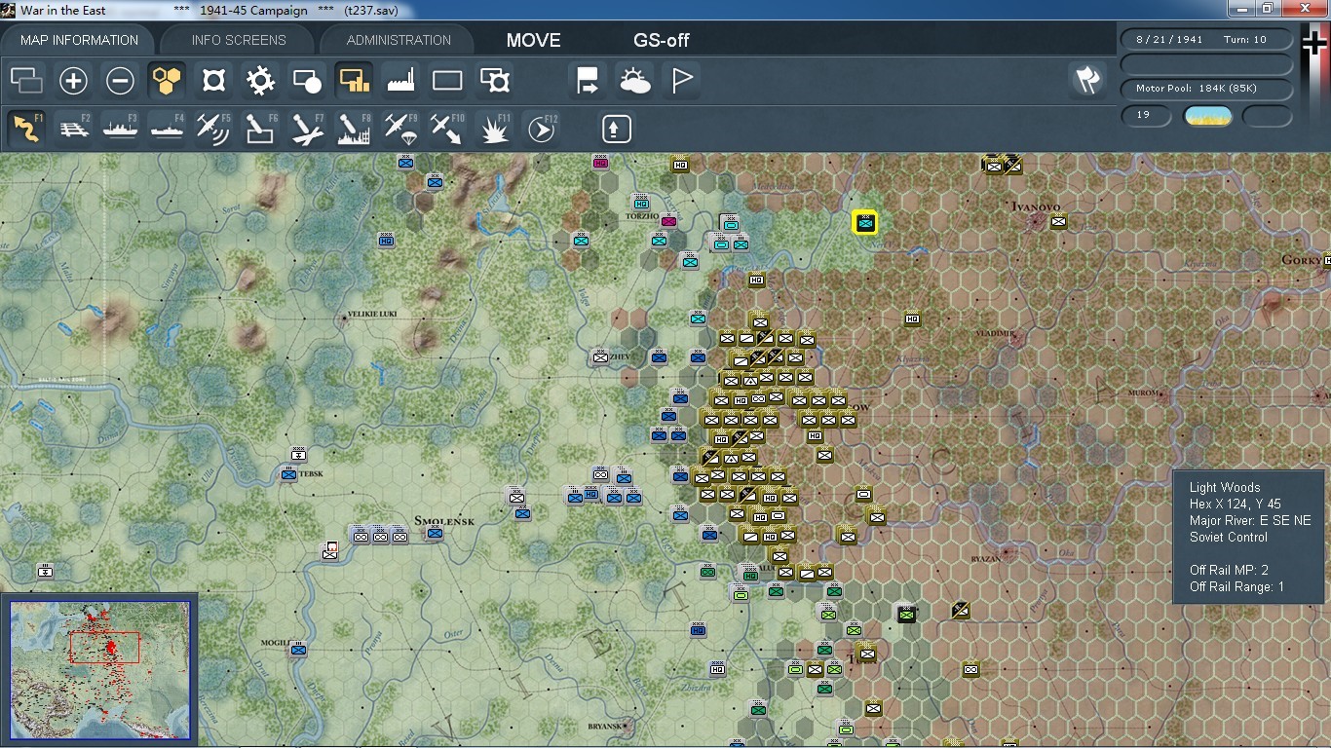Select the F11 explosion mode icon
This screenshot has height=748, width=1331.
click(494, 129)
